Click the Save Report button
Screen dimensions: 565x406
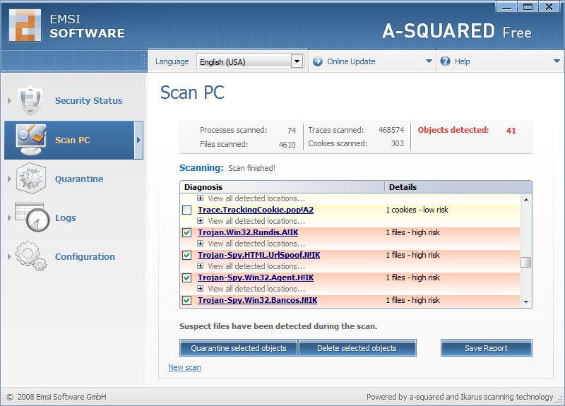tap(486, 348)
